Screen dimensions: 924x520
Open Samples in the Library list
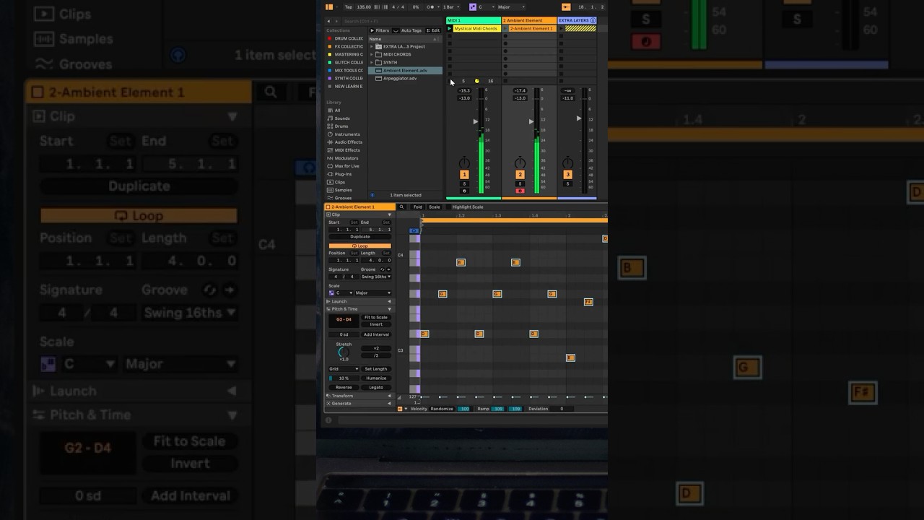pos(343,190)
